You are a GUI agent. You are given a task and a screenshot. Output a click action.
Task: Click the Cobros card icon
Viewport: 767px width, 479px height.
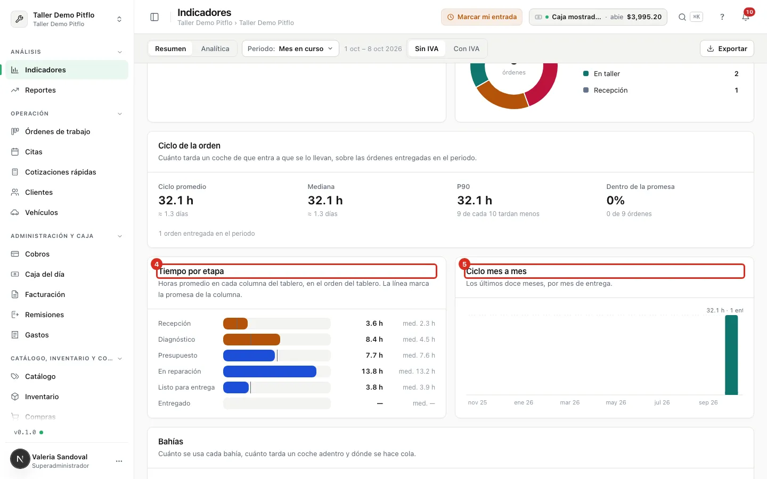(x=15, y=254)
